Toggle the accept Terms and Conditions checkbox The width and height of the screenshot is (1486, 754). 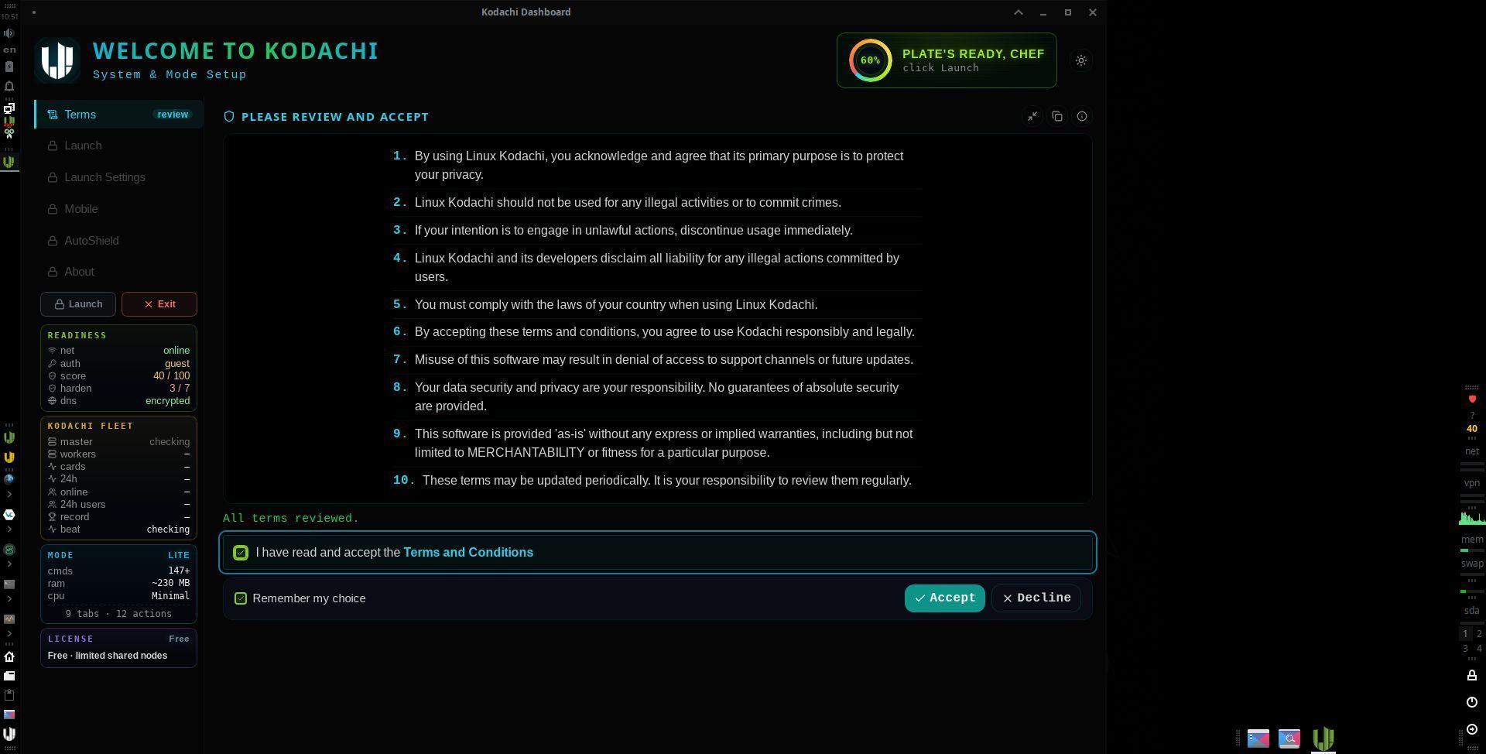pyautogui.click(x=241, y=553)
